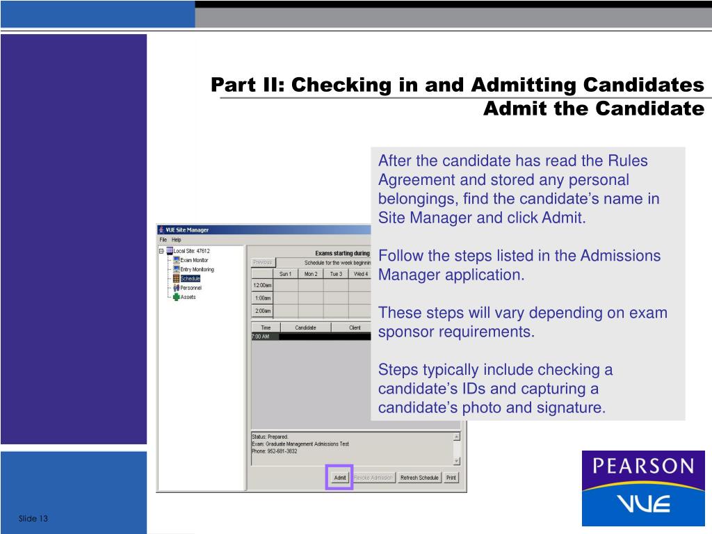
Task: Click the Sun 1 column header
Action: click(285, 274)
